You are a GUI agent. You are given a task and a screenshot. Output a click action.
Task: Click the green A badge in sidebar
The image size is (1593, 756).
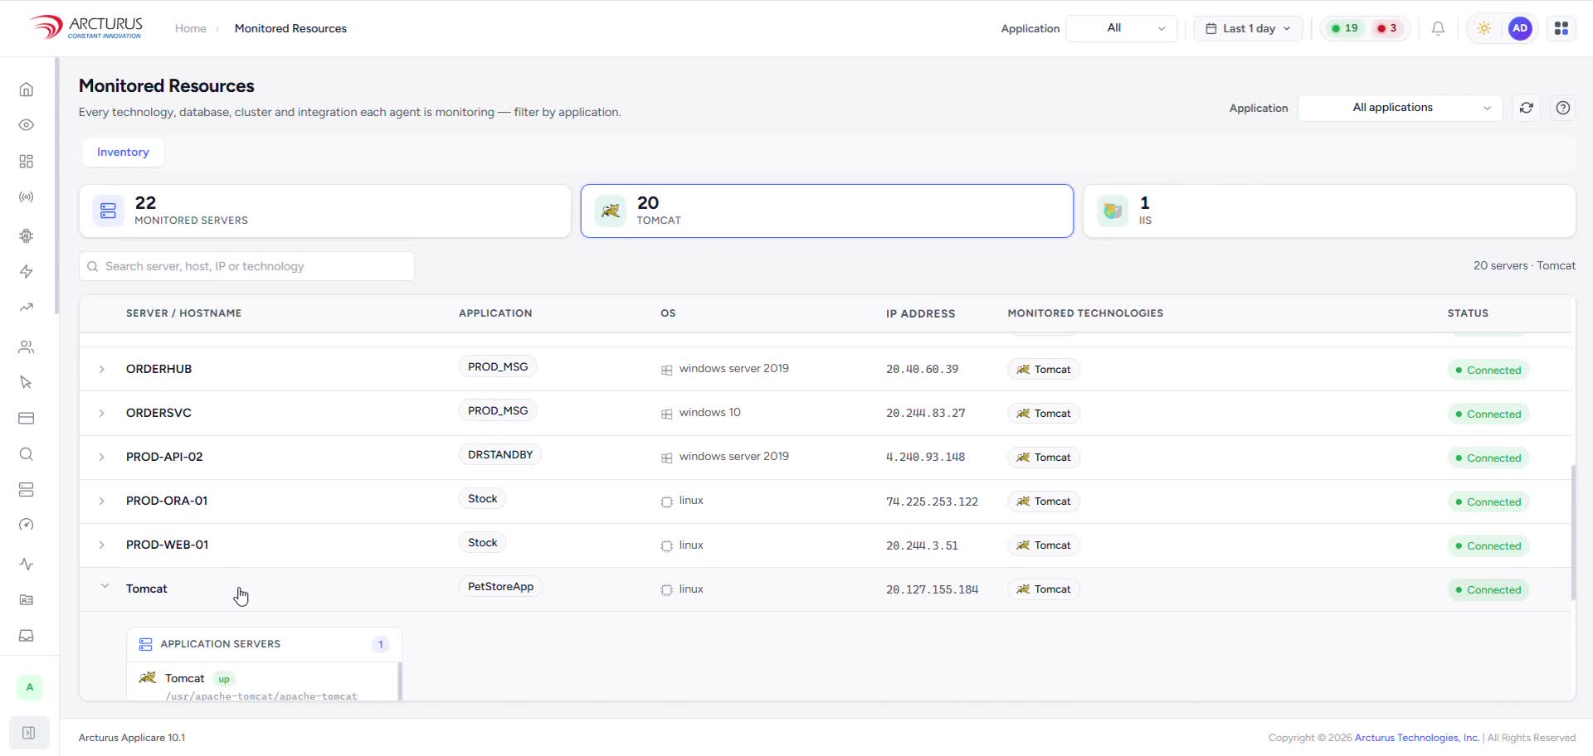click(x=30, y=687)
